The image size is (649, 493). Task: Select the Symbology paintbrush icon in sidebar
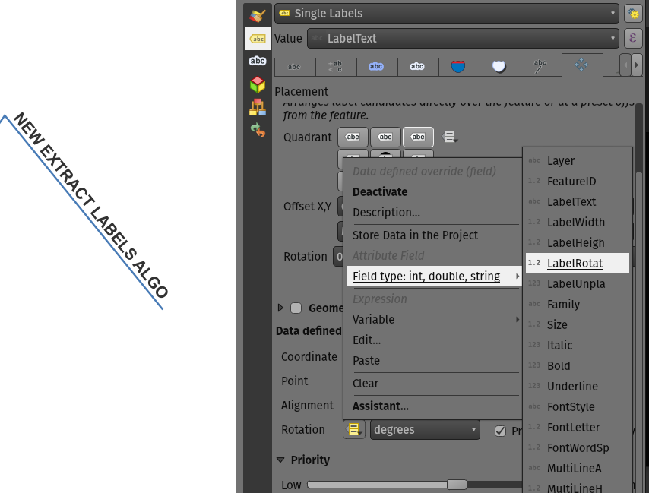tap(258, 15)
